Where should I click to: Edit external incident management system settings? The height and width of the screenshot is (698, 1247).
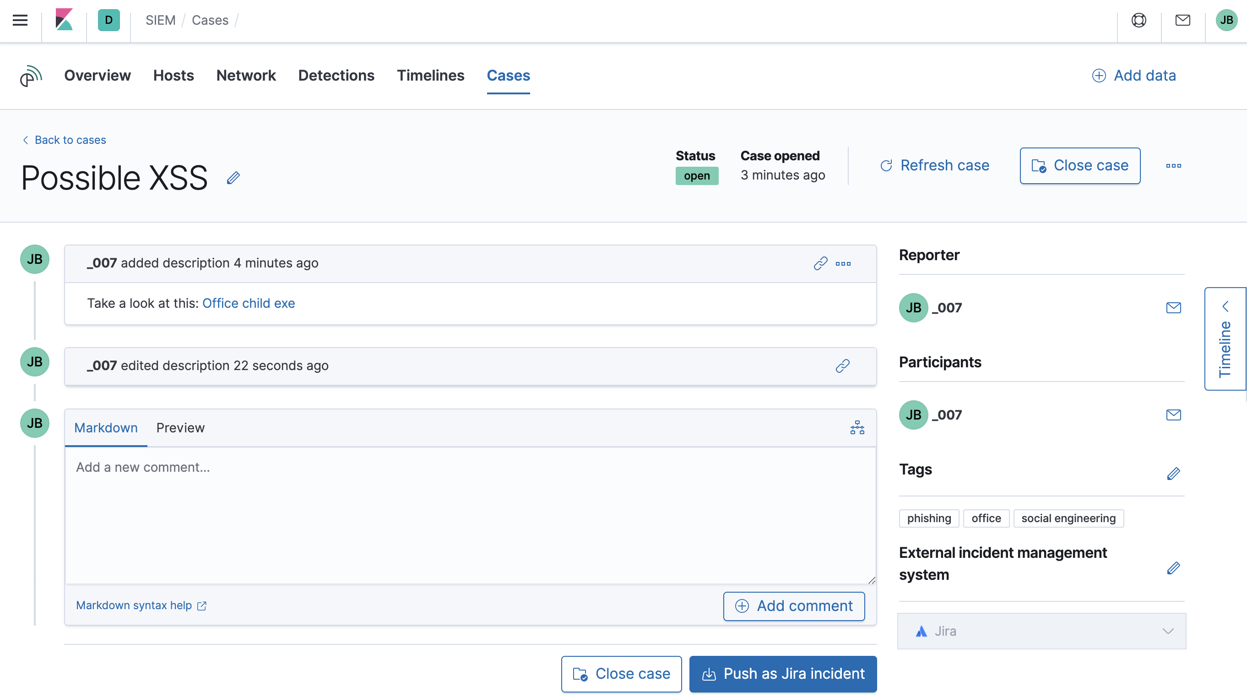point(1173,568)
